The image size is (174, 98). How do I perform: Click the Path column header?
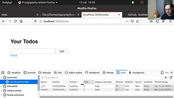pos(89,82)
